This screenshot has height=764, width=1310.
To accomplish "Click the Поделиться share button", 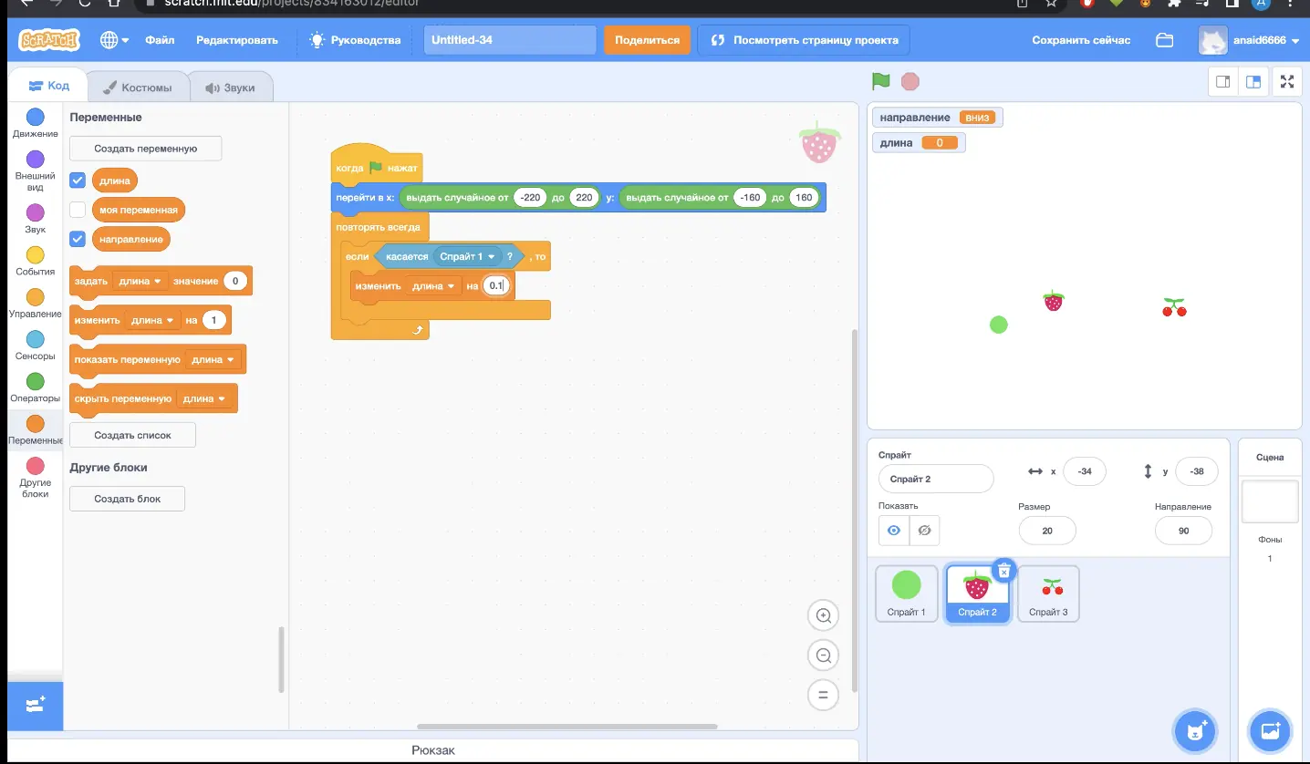I will click(647, 40).
